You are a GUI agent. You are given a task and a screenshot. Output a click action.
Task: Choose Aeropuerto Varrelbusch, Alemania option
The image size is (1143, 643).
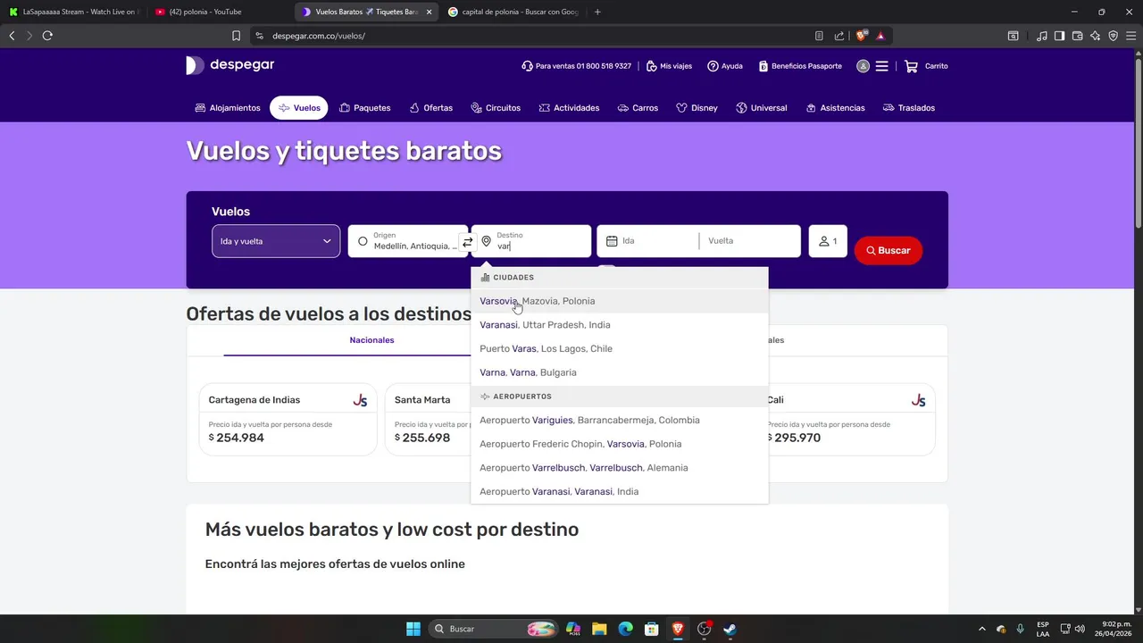(619, 468)
